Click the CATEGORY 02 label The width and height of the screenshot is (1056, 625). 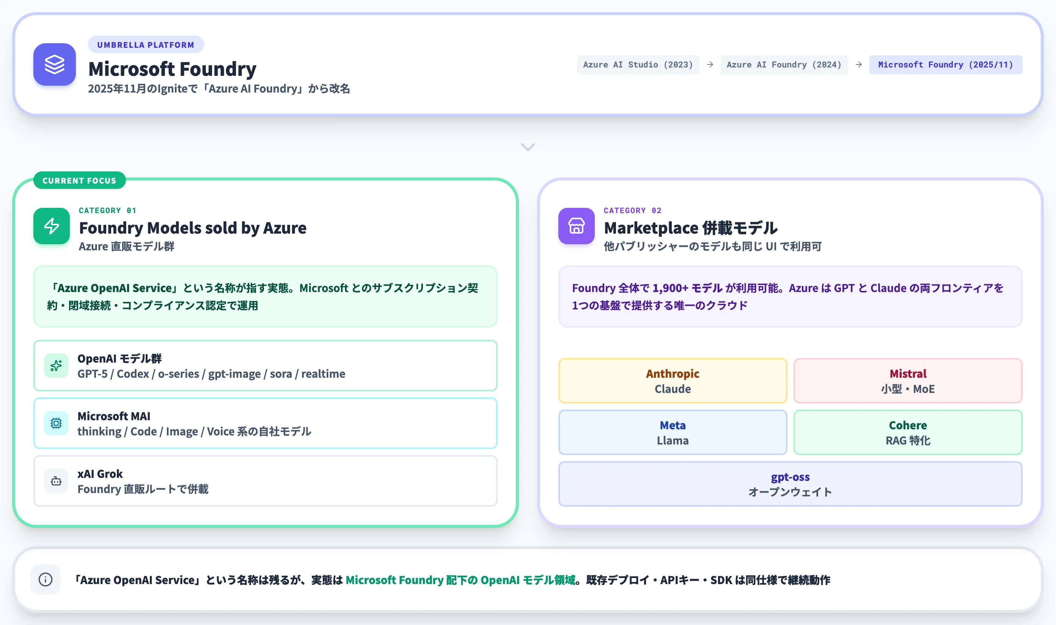pos(632,210)
